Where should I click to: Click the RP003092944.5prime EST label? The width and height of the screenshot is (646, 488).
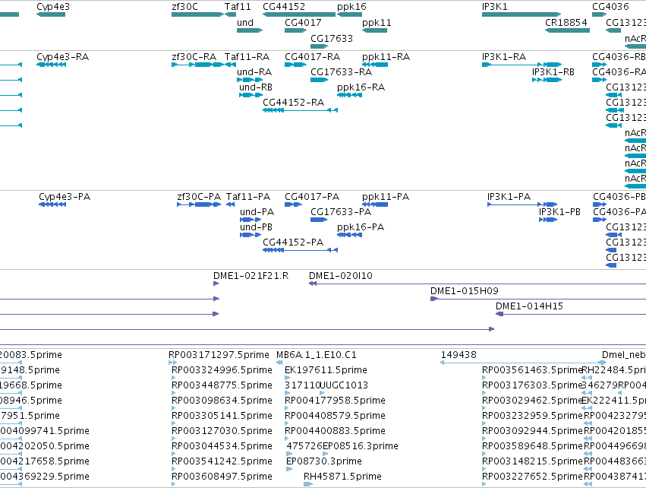pos(532,431)
